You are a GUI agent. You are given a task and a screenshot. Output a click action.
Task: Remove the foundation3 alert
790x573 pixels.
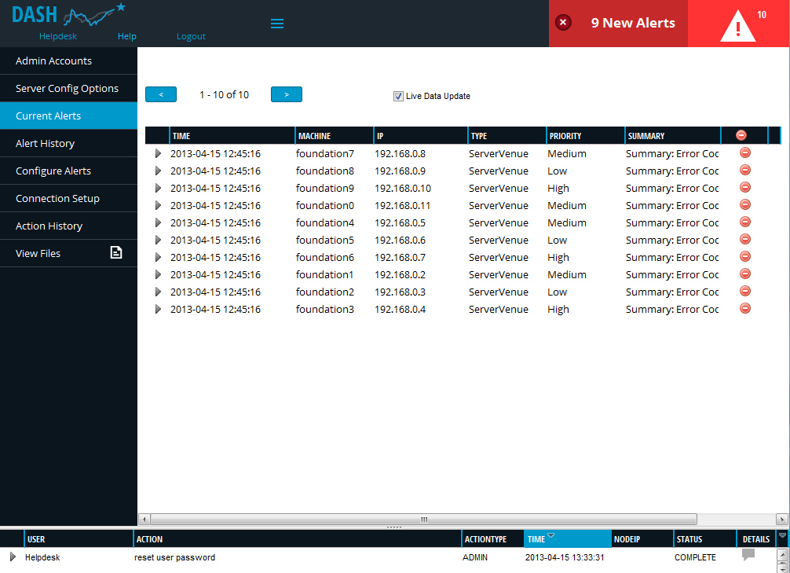click(744, 308)
